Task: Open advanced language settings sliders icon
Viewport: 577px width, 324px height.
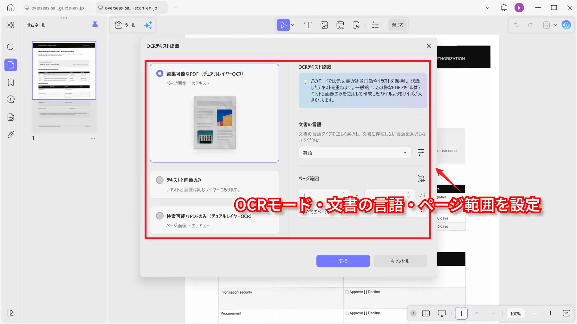Action: (x=421, y=153)
